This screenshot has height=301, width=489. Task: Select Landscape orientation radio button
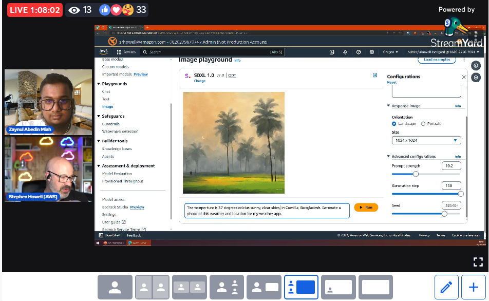coord(394,124)
